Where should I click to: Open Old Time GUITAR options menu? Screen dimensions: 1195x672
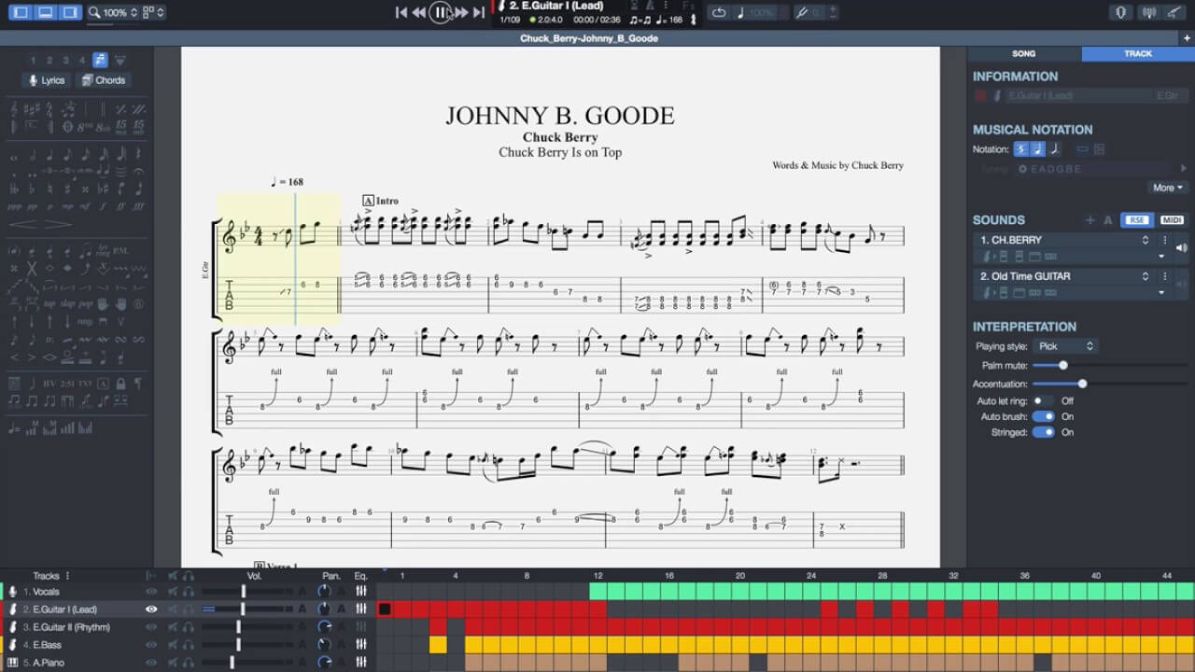point(1164,276)
